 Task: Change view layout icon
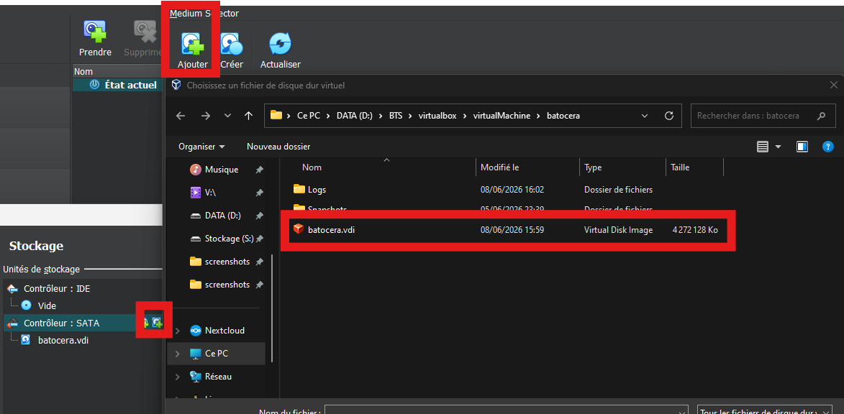click(762, 147)
